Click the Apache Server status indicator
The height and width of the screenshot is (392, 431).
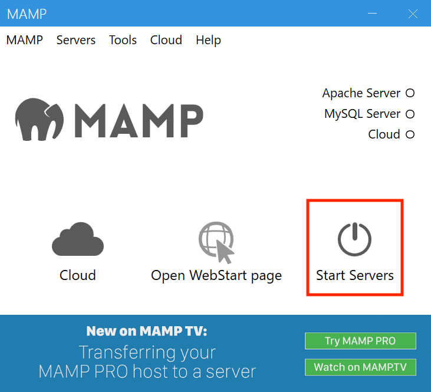pos(410,93)
